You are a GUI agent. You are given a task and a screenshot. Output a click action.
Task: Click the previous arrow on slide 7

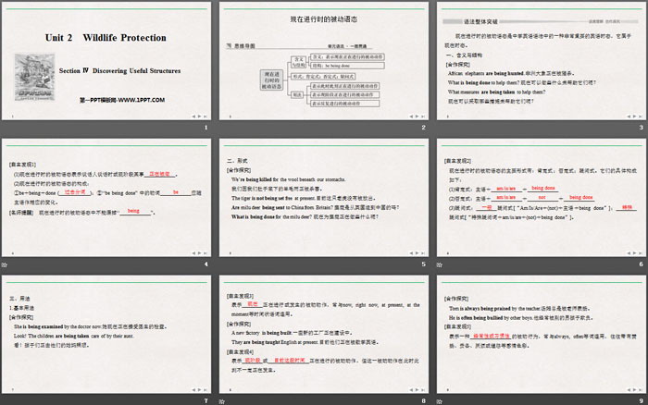193,387
